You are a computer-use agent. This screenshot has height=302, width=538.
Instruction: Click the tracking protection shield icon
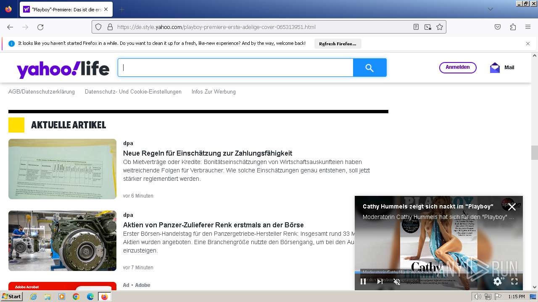pos(98,27)
